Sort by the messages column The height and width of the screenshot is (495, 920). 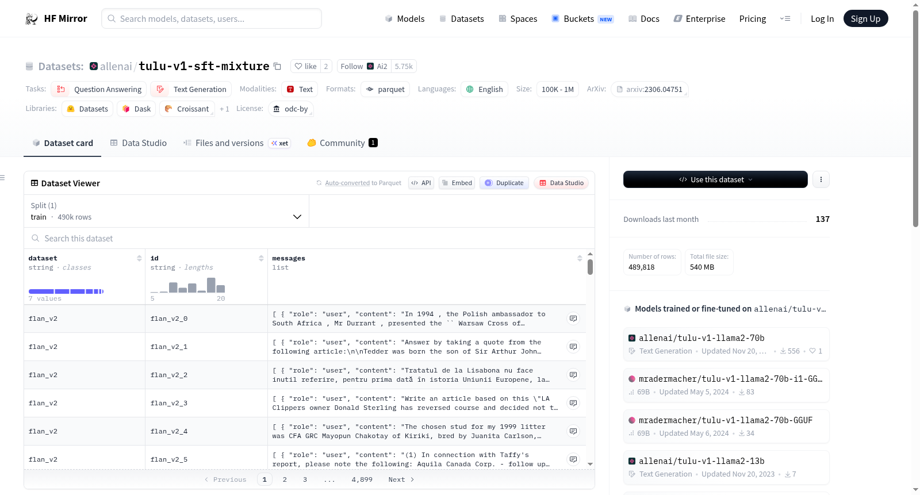(580, 259)
